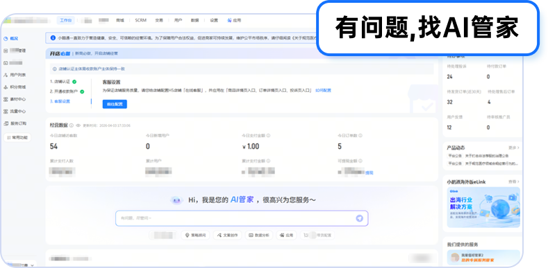Expand 更多 in 产品动态 panel
548x268 pixels.
pos(514,148)
